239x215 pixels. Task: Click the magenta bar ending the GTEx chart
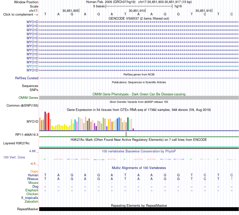click(133, 129)
